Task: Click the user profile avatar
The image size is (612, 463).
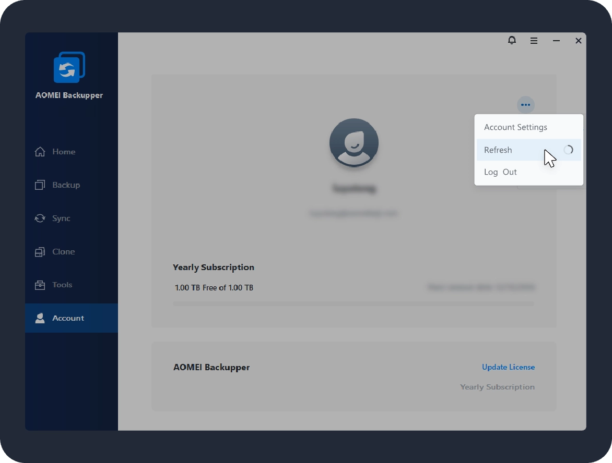Action: [x=354, y=143]
